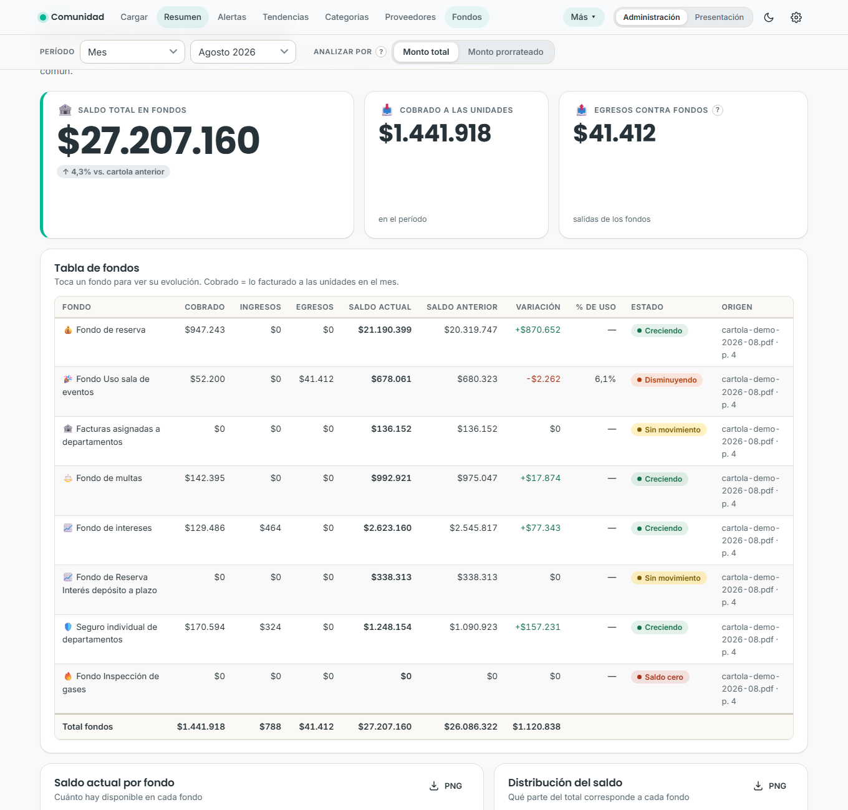The image size is (848, 810).
Task: Click the % de uso column header
Action: coord(596,307)
